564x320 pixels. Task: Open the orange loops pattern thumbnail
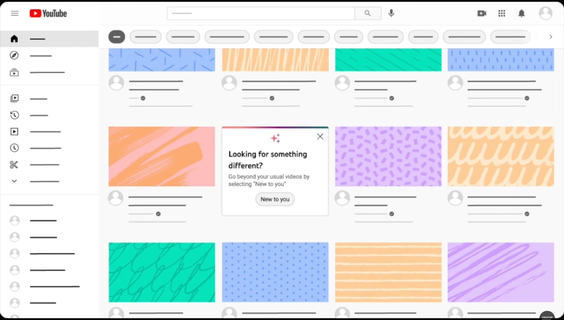click(x=501, y=156)
